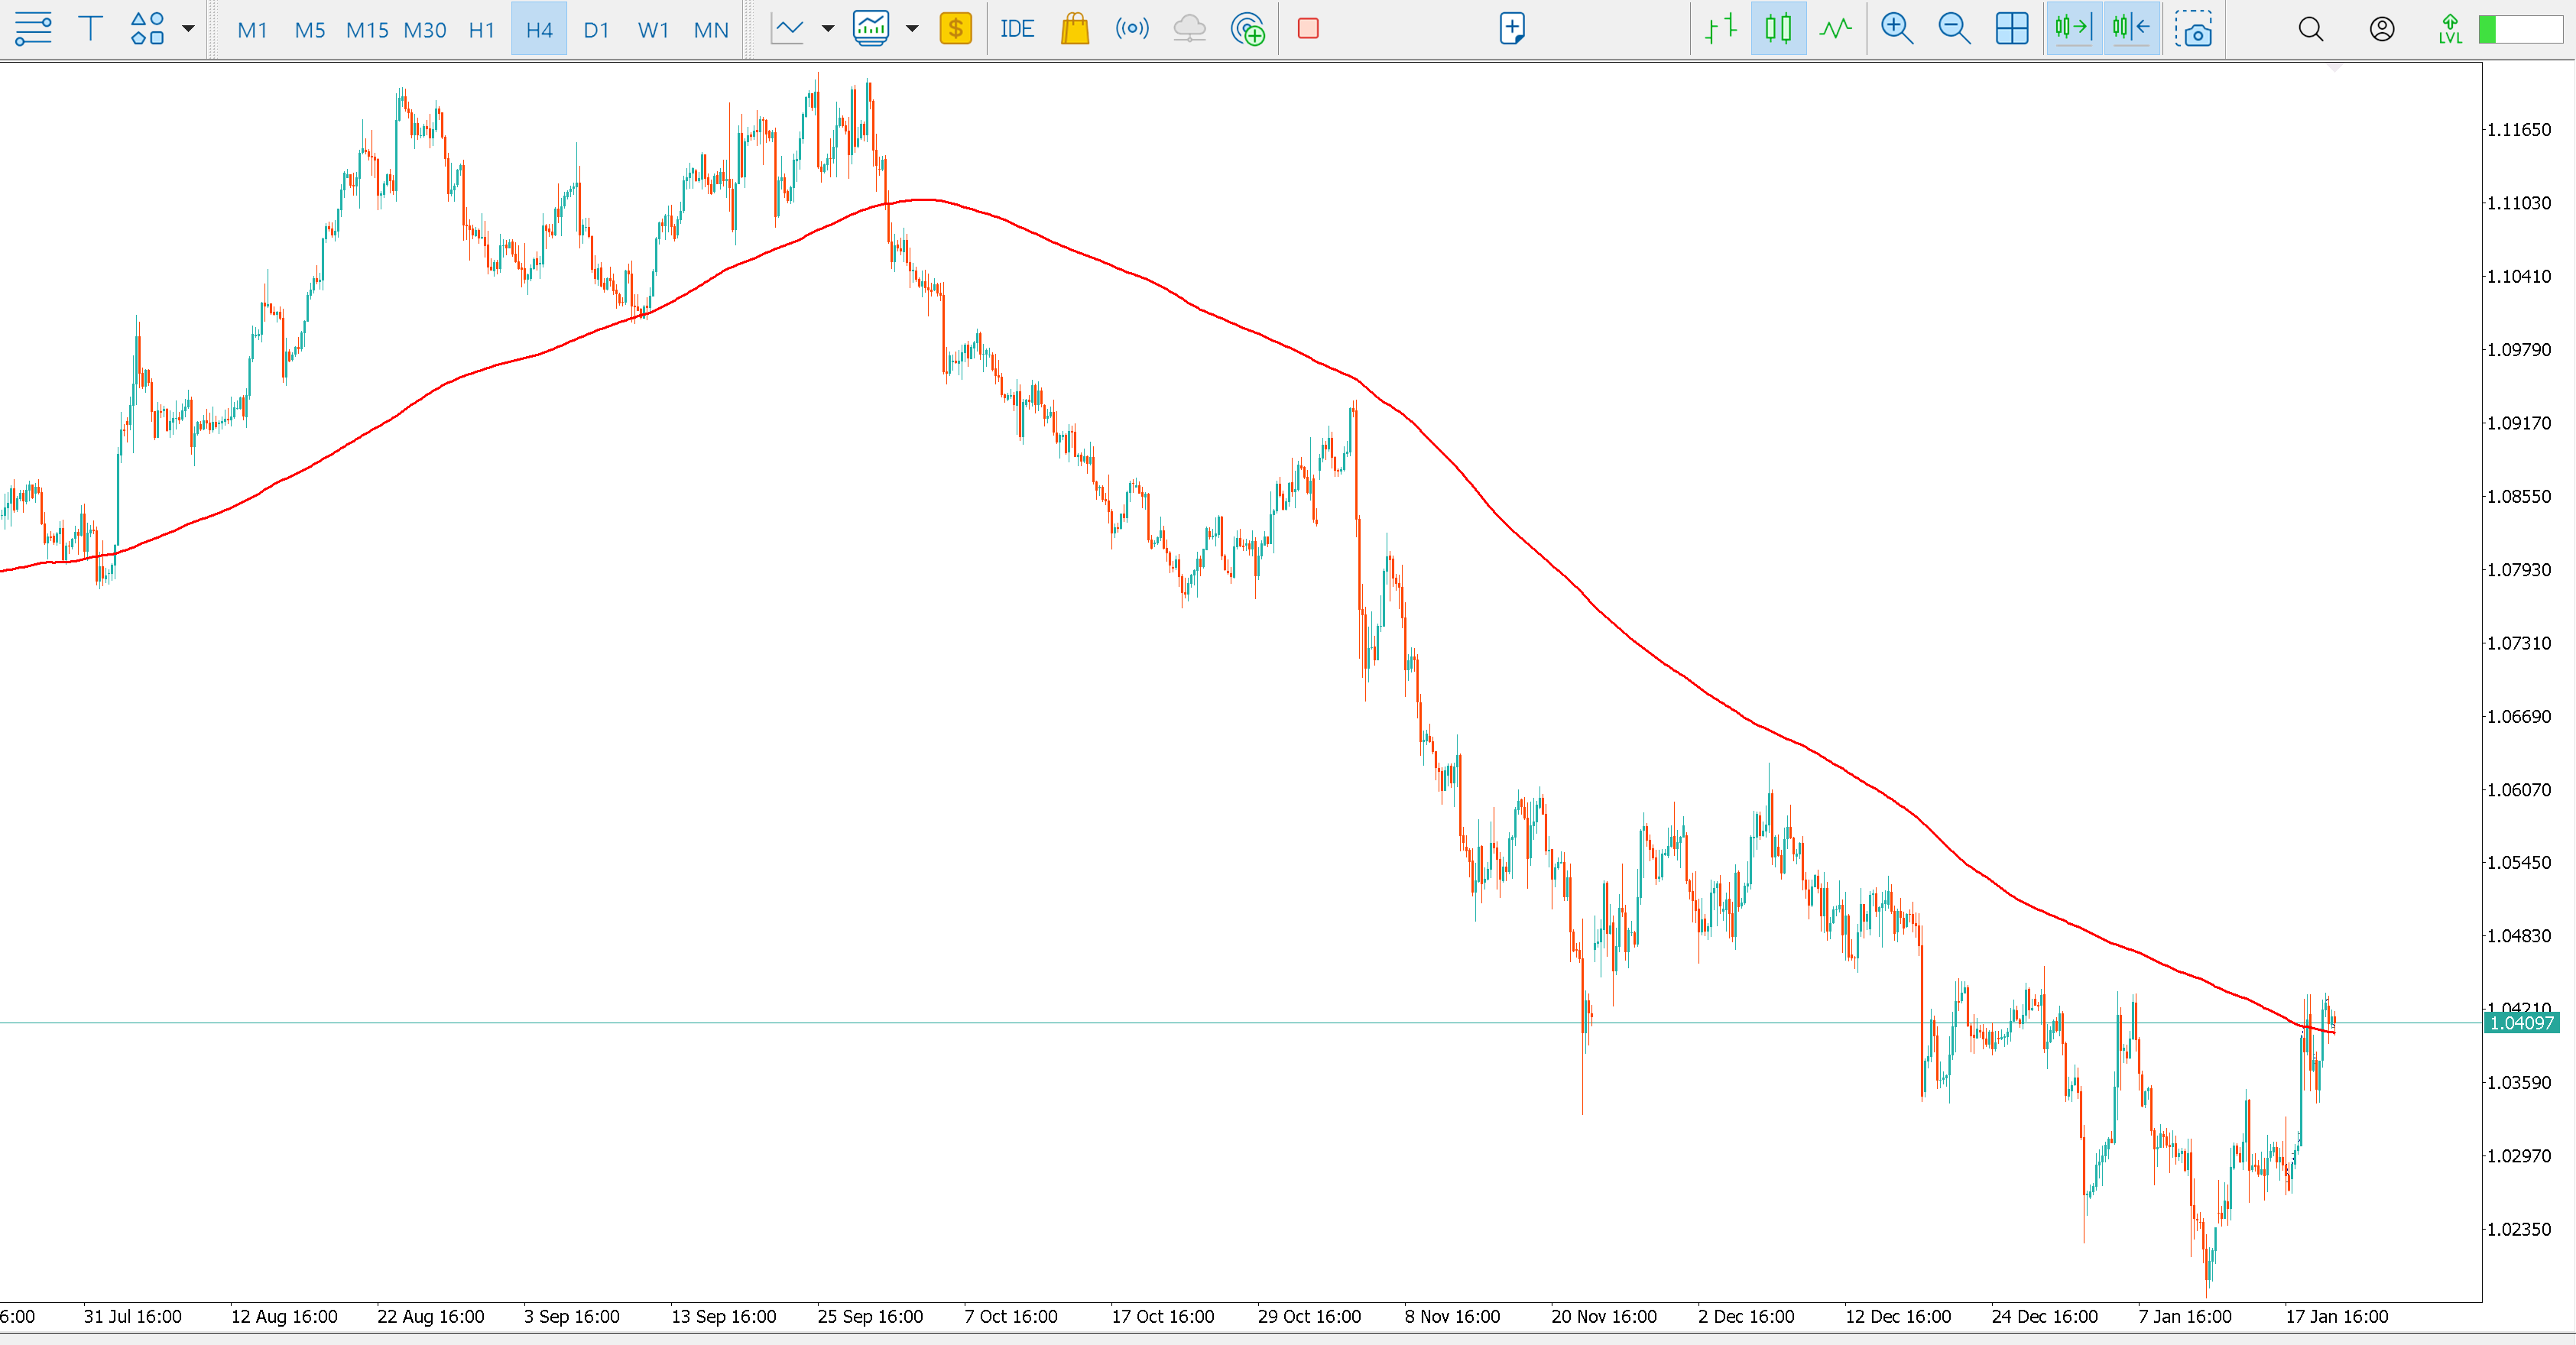Open the user account profile icon
Viewport: 2576px width, 1345px height.
2382,29
